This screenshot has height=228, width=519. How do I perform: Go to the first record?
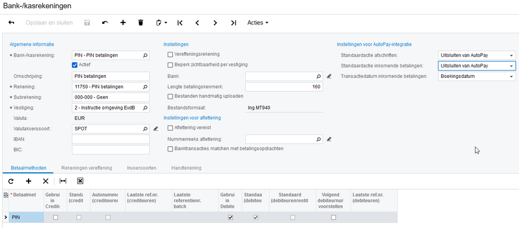coord(180,23)
